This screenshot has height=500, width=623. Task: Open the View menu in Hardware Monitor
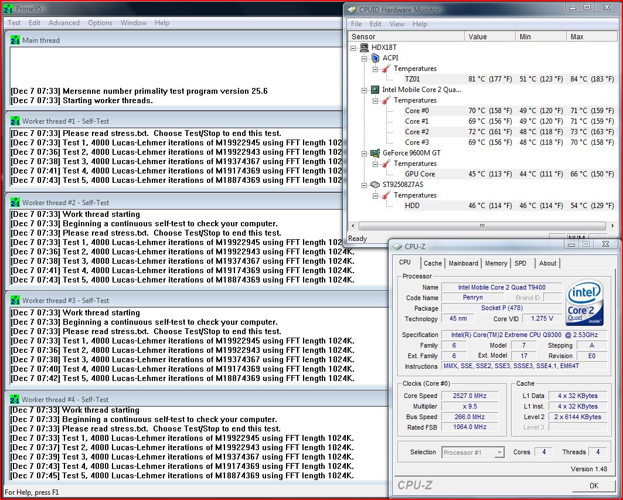pyautogui.click(x=397, y=24)
